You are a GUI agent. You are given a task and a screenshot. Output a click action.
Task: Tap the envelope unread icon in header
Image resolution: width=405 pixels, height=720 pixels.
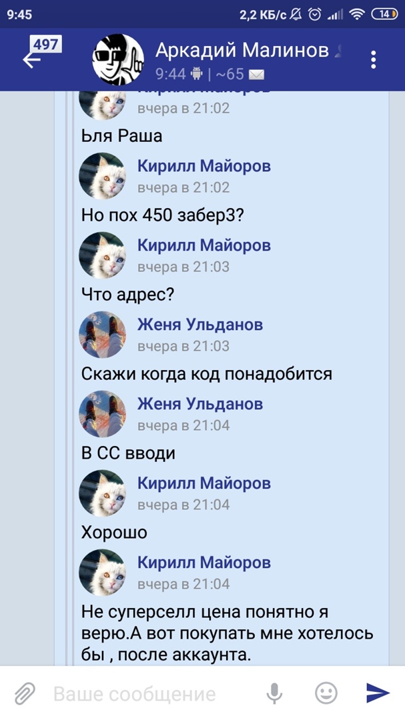256,75
